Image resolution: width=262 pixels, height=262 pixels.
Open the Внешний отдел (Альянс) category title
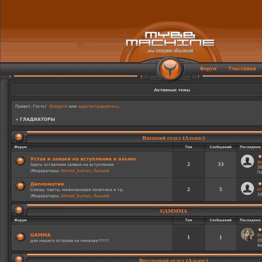[174, 138]
